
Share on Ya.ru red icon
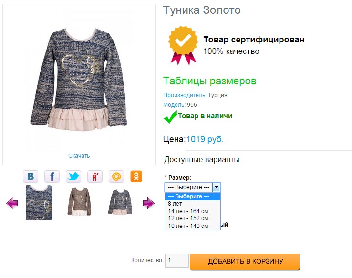coord(95,176)
